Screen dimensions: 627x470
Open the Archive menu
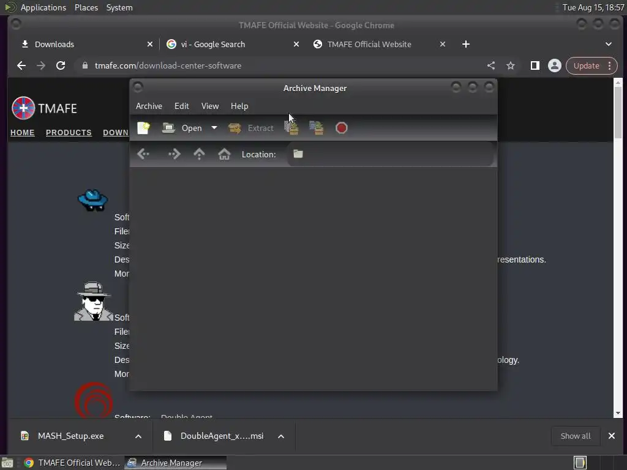pyautogui.click(x=149, y=106)
